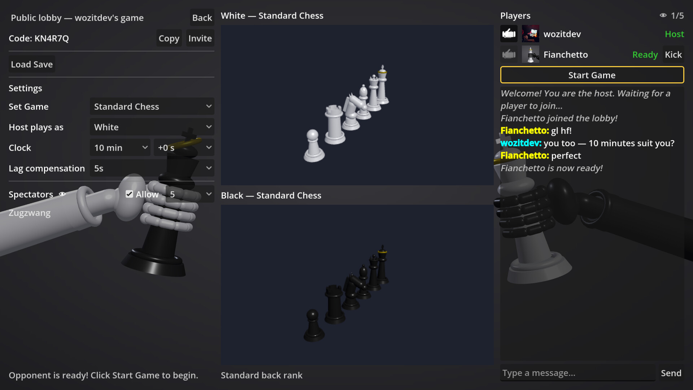Click the Zugzwang spectator name

pos(30,213)
